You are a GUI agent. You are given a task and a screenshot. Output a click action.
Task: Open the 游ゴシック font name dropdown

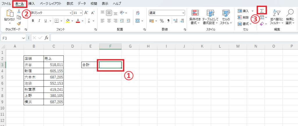70,13
